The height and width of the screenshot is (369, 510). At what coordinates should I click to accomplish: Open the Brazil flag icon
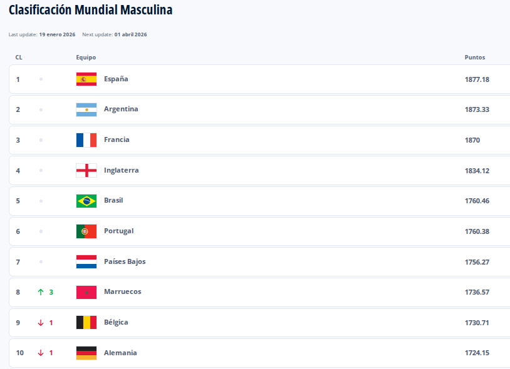[86, 201]
